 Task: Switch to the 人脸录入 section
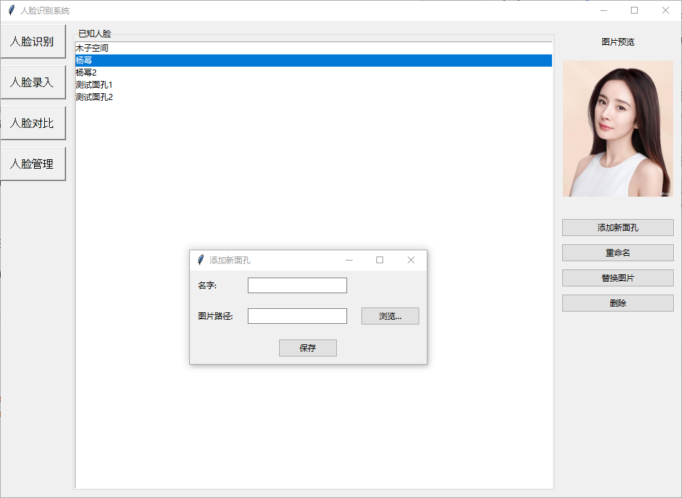pyautogui.click(x=32, y=82)
